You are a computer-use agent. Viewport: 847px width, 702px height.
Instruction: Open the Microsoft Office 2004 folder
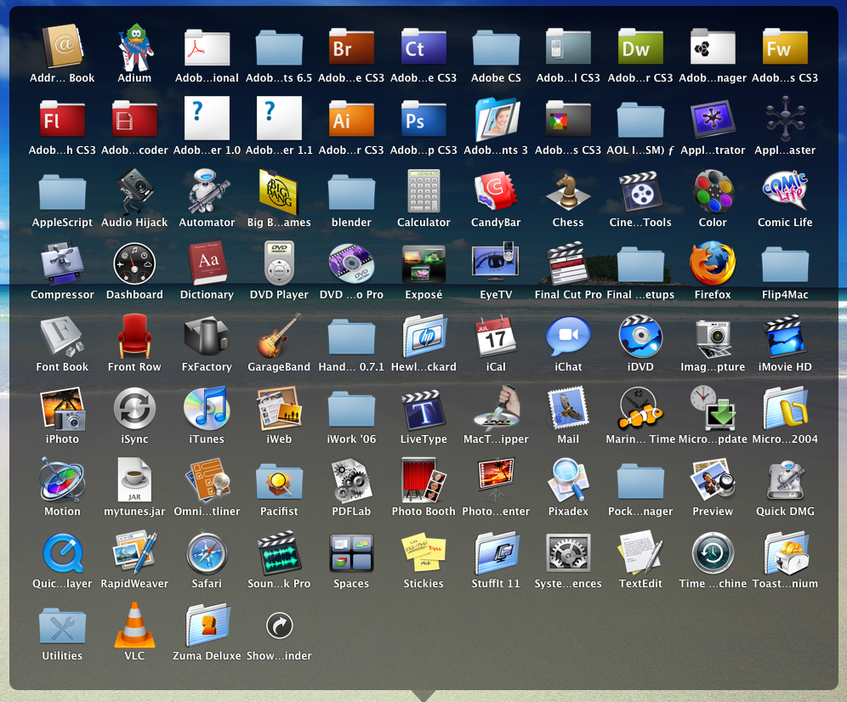785,408
